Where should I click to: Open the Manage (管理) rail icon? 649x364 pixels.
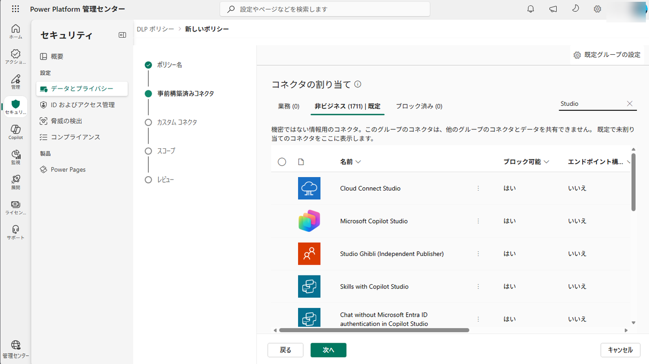coord(15,82)
